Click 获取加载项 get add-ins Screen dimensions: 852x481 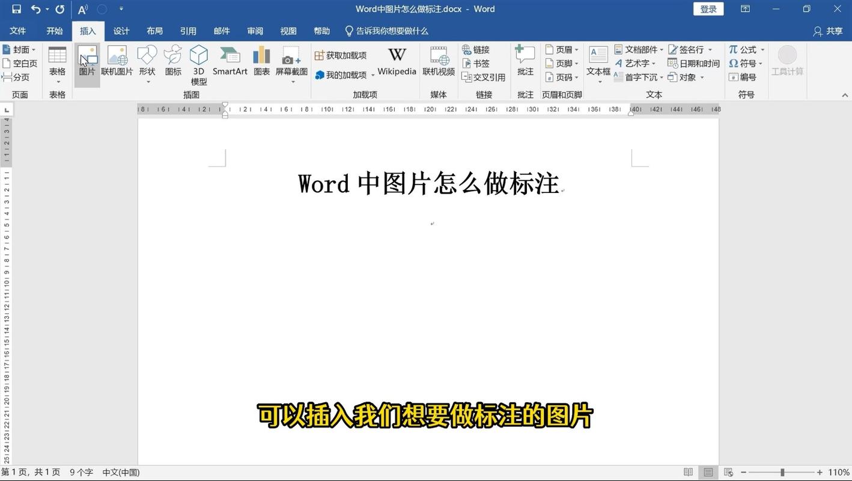click(341, 55)
